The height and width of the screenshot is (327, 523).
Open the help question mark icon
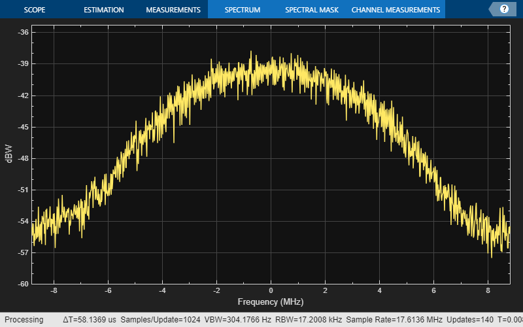coord(504,9)
